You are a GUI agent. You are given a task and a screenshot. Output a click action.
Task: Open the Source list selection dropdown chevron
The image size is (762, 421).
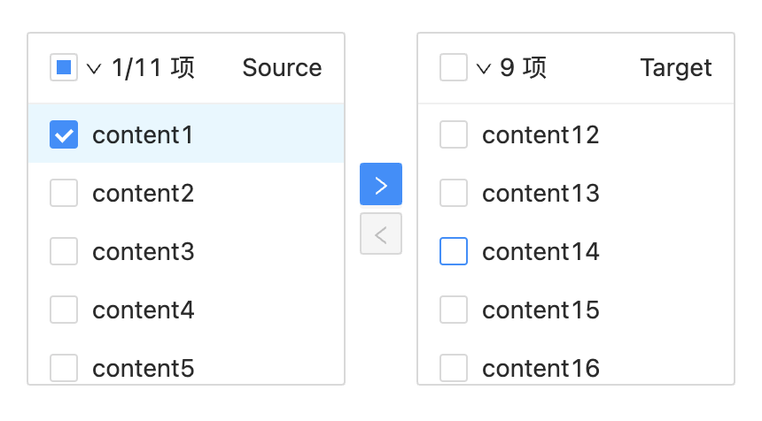[x=95, y=68]
